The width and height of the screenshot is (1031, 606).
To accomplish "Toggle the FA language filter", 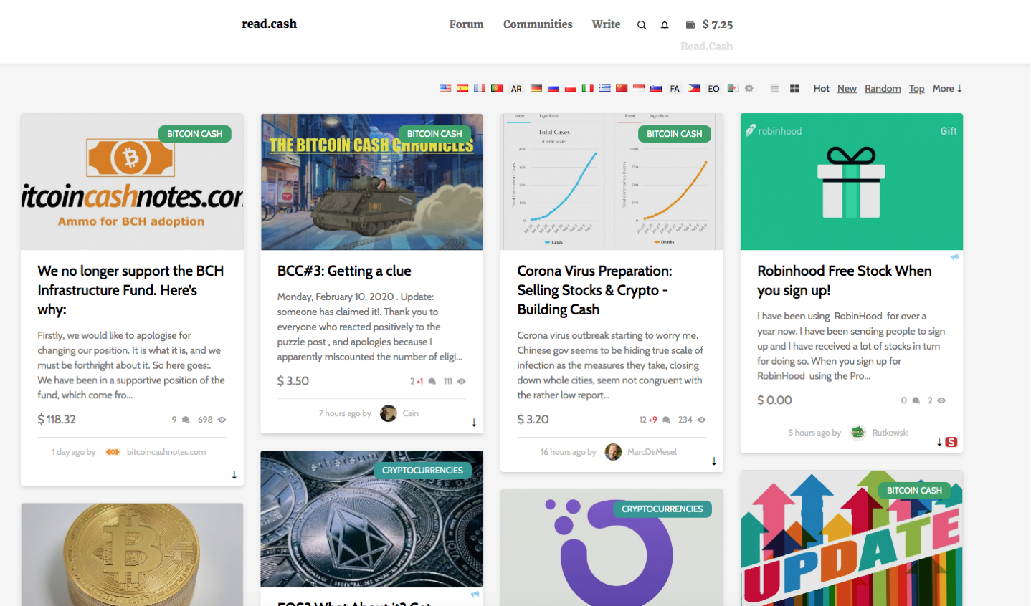I will click(675, 89).
